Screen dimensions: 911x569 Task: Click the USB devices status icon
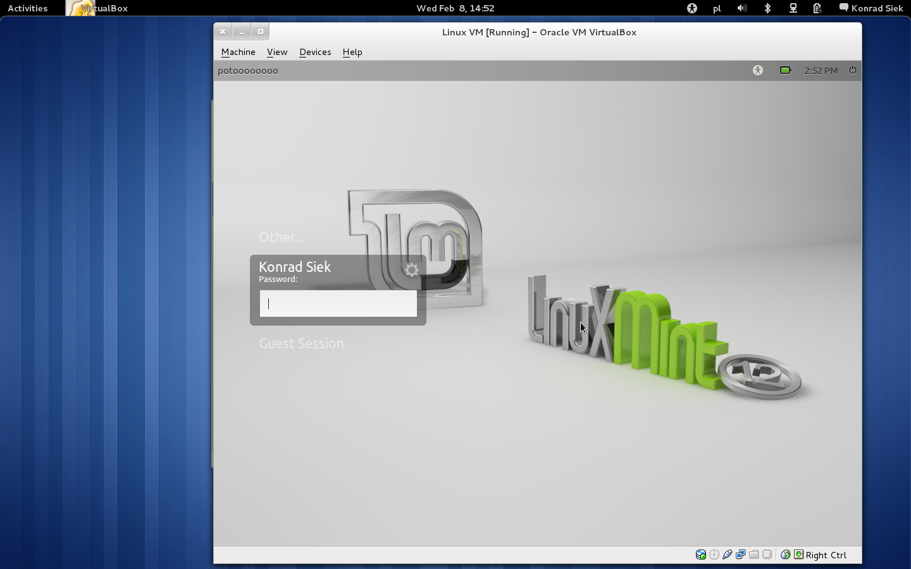(728, 554)
